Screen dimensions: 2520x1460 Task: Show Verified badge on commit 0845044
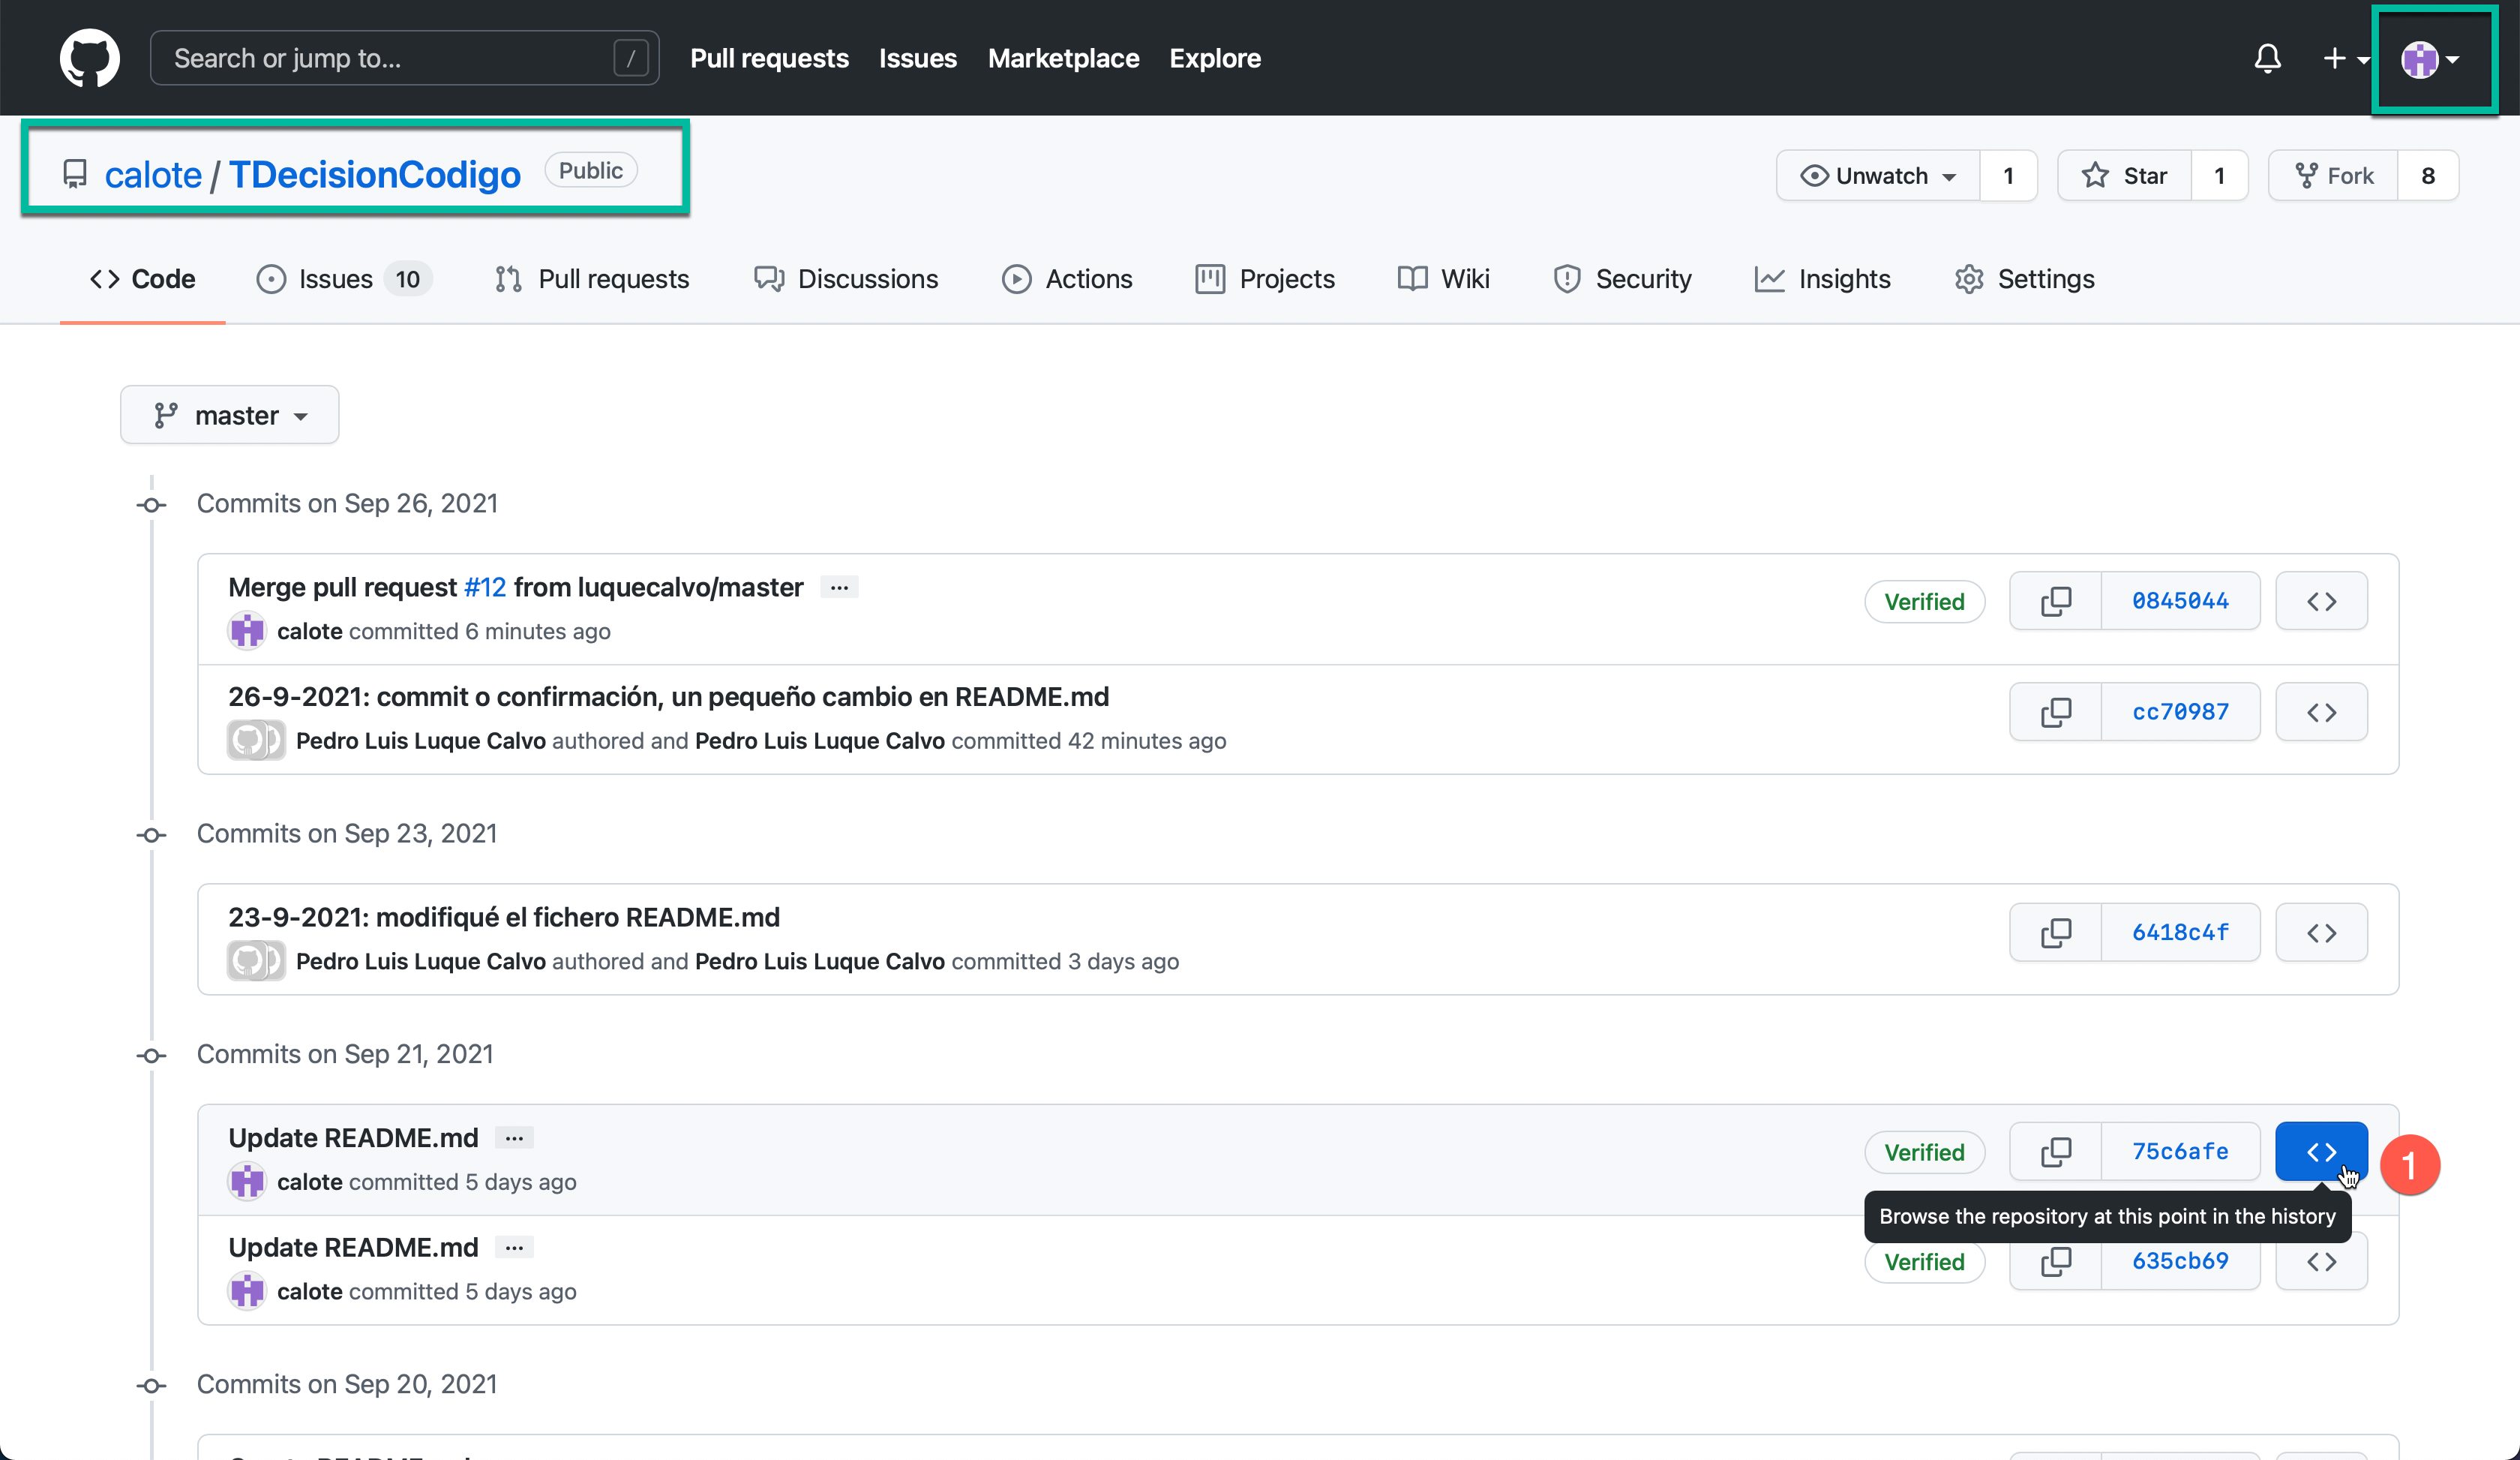tap(1924, 601)
